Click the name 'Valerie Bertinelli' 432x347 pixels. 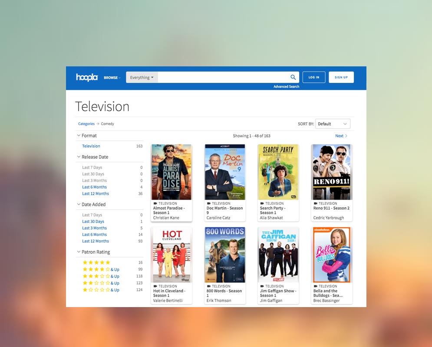168,301
